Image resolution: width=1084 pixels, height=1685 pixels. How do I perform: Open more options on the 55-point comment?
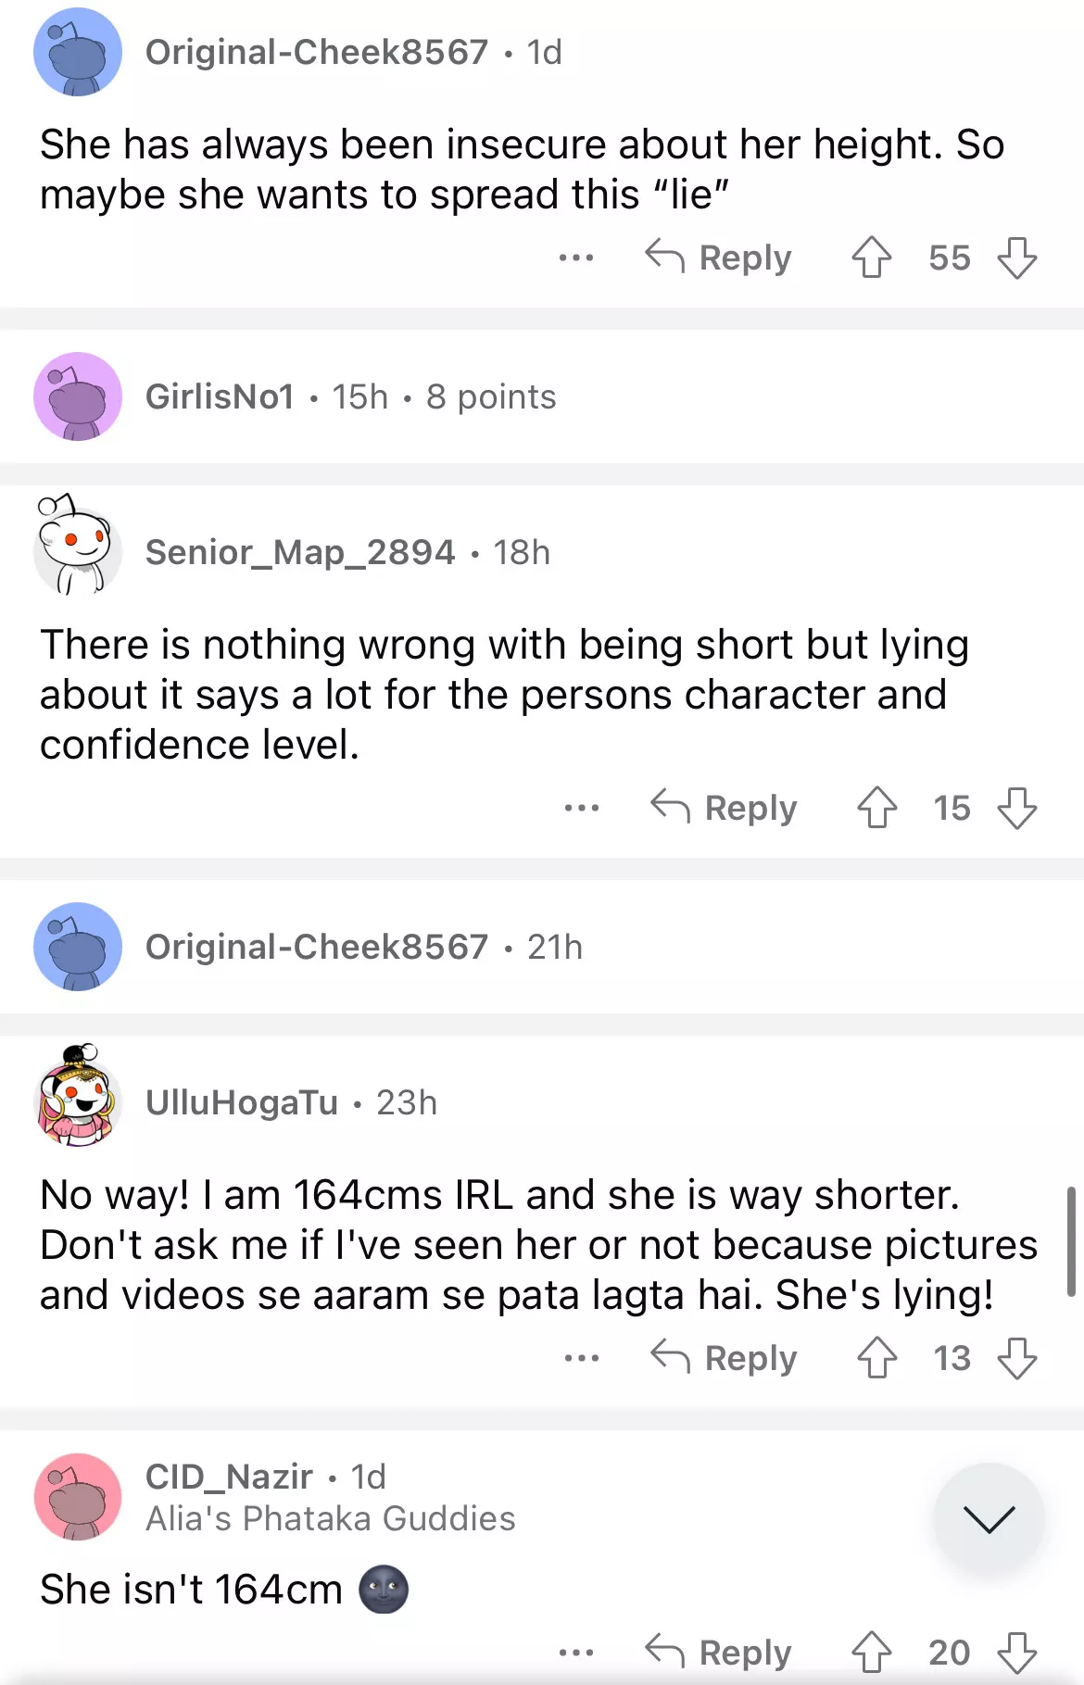pos(576,258)
